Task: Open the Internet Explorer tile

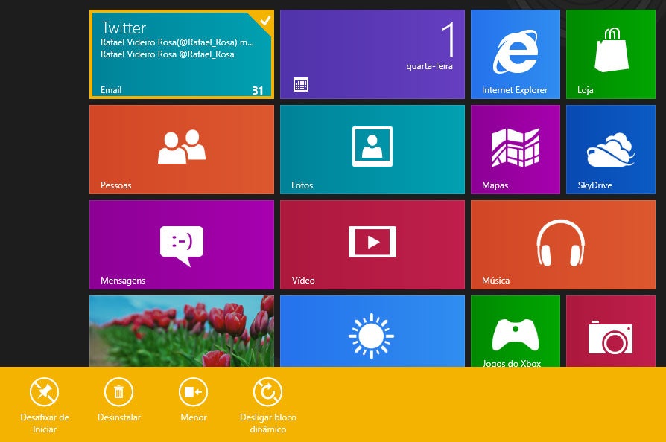Action: pos(515,54)
